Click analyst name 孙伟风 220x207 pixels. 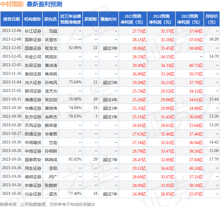click(x=51, y=83)
